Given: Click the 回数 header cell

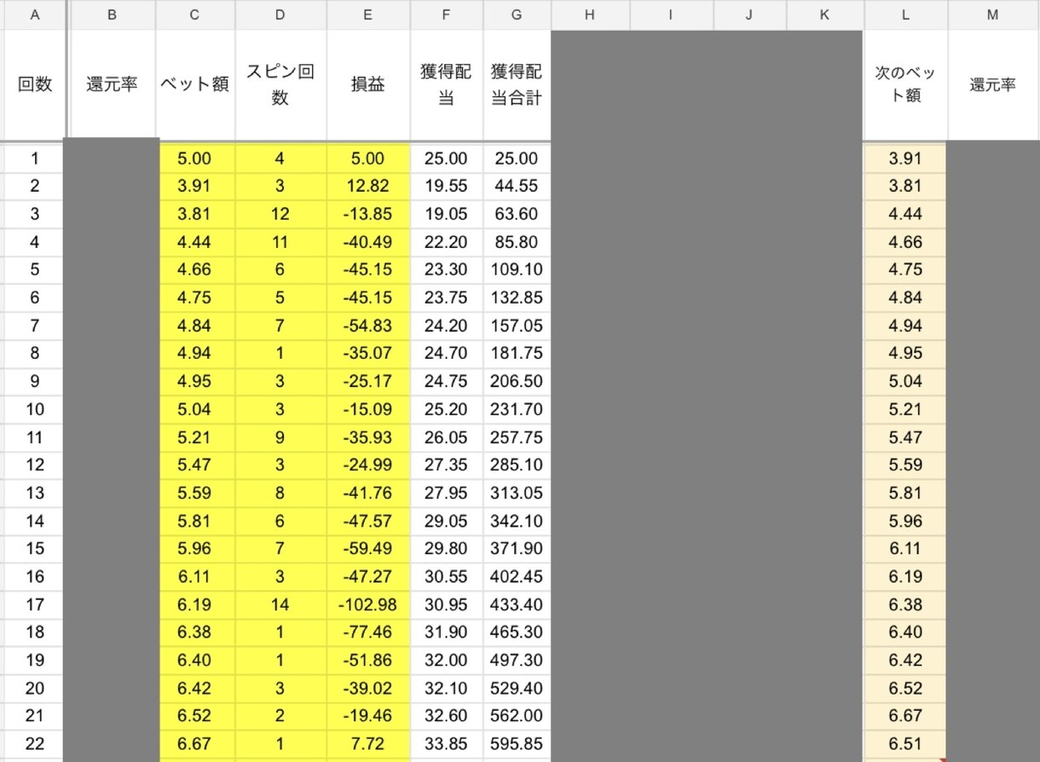Looking at the screenshot, I should pyautogui.click(x=34, y=84).
